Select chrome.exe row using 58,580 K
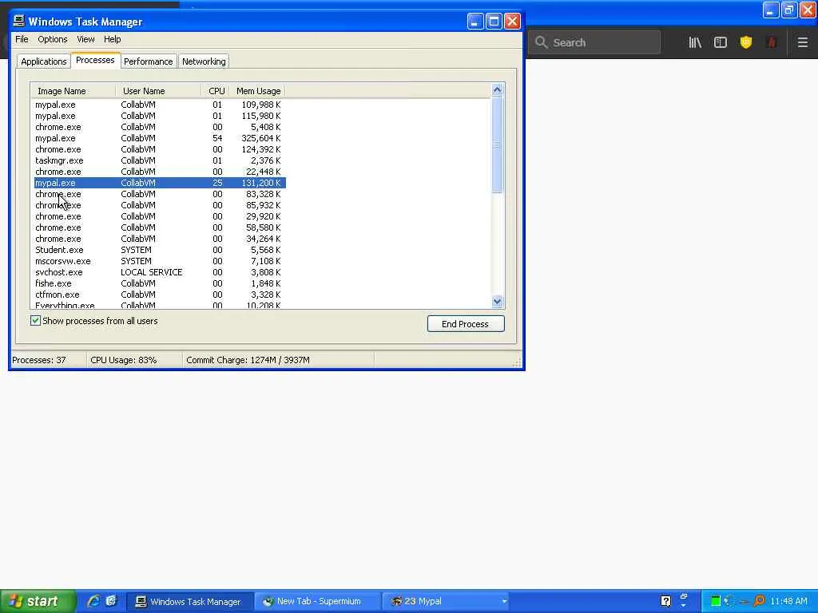 pos(158,227)
